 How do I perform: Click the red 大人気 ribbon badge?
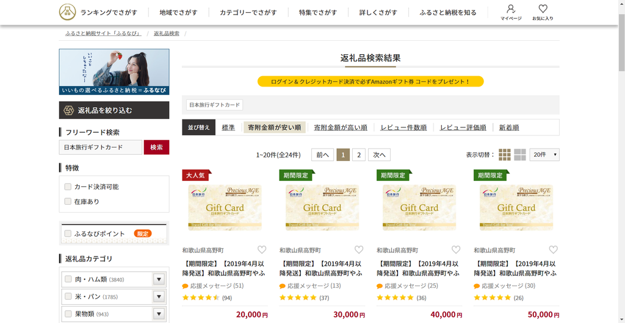[x=197, y=175]
